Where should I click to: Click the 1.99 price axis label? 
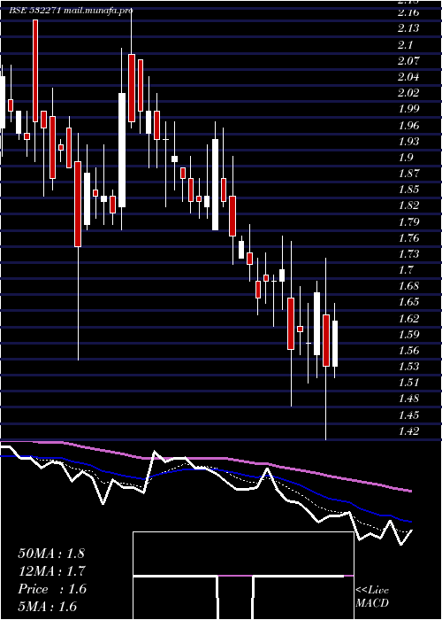408,109
